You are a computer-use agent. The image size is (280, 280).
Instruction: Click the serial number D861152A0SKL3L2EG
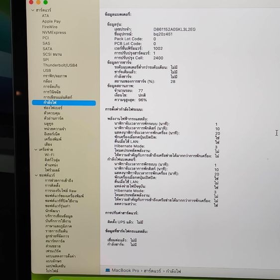[174, 29]
